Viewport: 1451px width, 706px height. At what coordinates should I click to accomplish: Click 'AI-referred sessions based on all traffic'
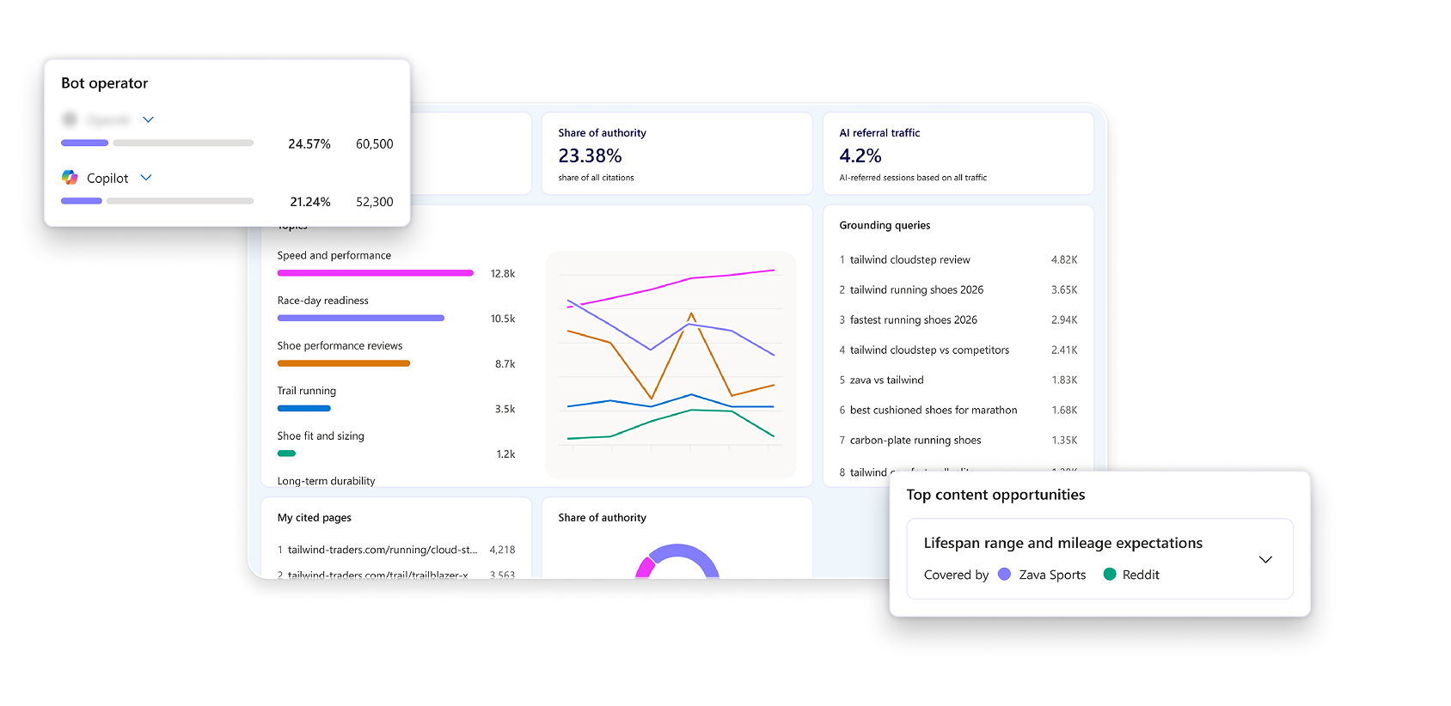tap(913, 178)
